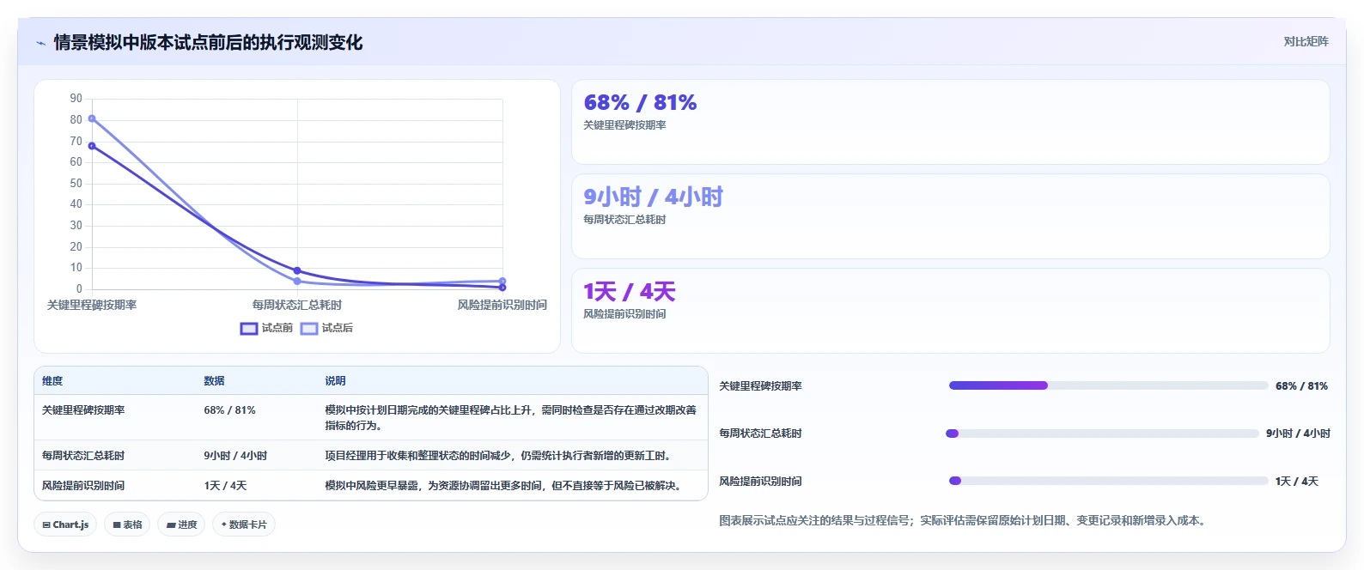Click the 风险提前识别时间 progress bar

point(1108,481)
